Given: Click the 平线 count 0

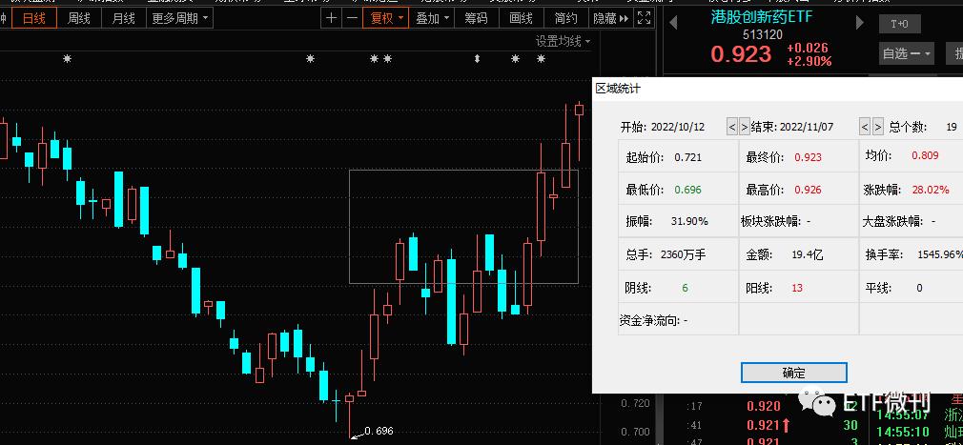Looking at the screenshot, I should pyautogui.click(x=919, y=287).
